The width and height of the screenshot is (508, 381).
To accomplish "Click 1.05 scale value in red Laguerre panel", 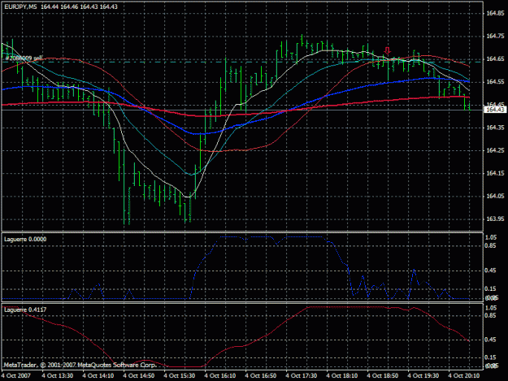I will click(x=491, y=308).
